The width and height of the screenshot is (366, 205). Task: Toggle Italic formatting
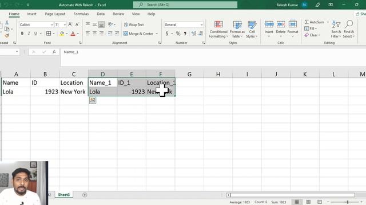tap(29, 34)
